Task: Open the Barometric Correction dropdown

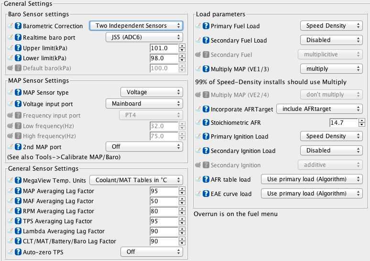Action: coord(136,26)
